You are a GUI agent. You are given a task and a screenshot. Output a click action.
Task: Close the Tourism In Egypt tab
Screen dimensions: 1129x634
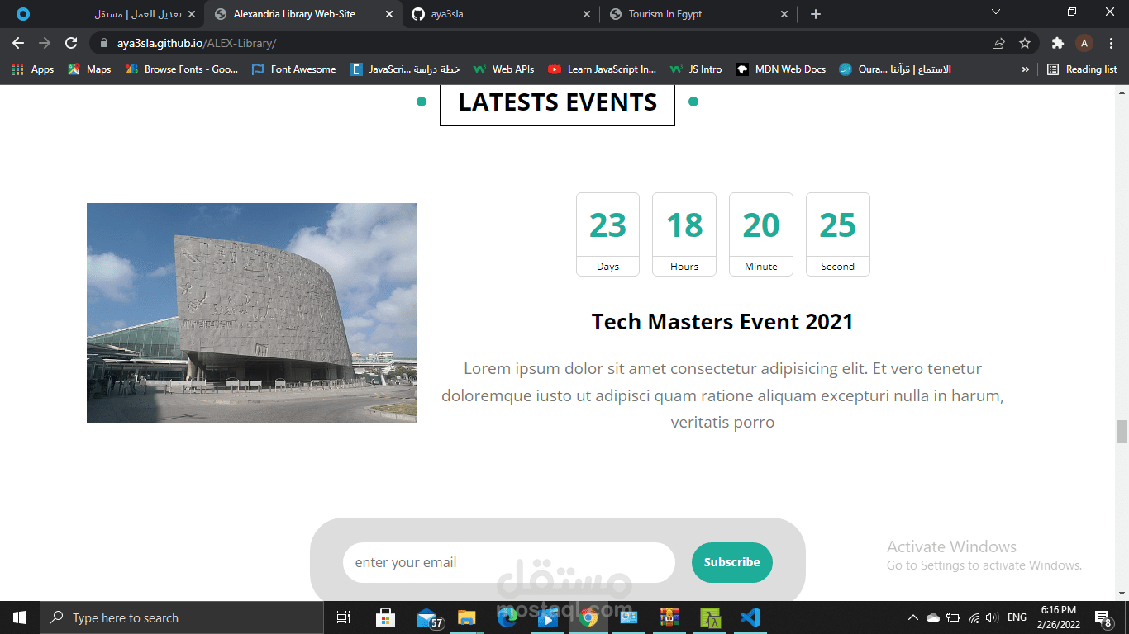point(784,14)
